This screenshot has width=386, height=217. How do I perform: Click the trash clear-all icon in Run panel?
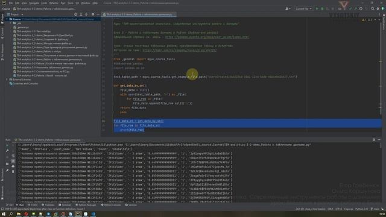[13, 171]
